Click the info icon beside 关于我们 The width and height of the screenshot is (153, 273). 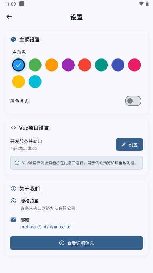coord(13,188)
